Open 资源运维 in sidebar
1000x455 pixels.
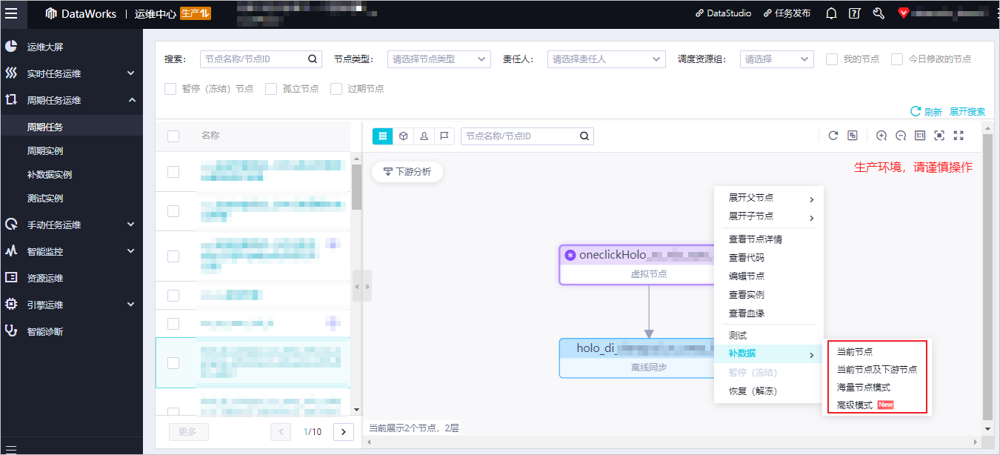[x=71, y=278]
